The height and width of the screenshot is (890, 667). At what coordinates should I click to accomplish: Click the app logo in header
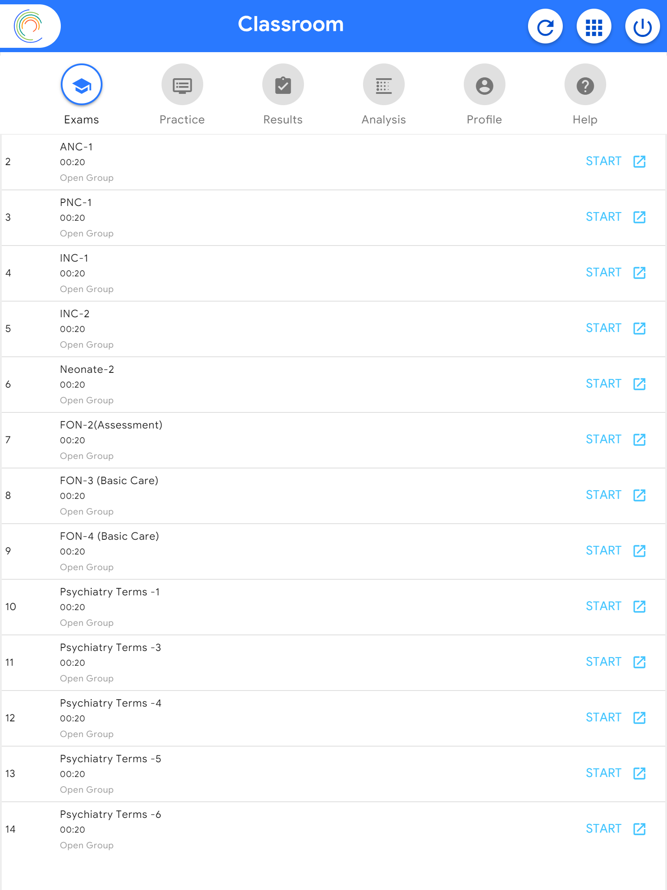coord(29,26)
